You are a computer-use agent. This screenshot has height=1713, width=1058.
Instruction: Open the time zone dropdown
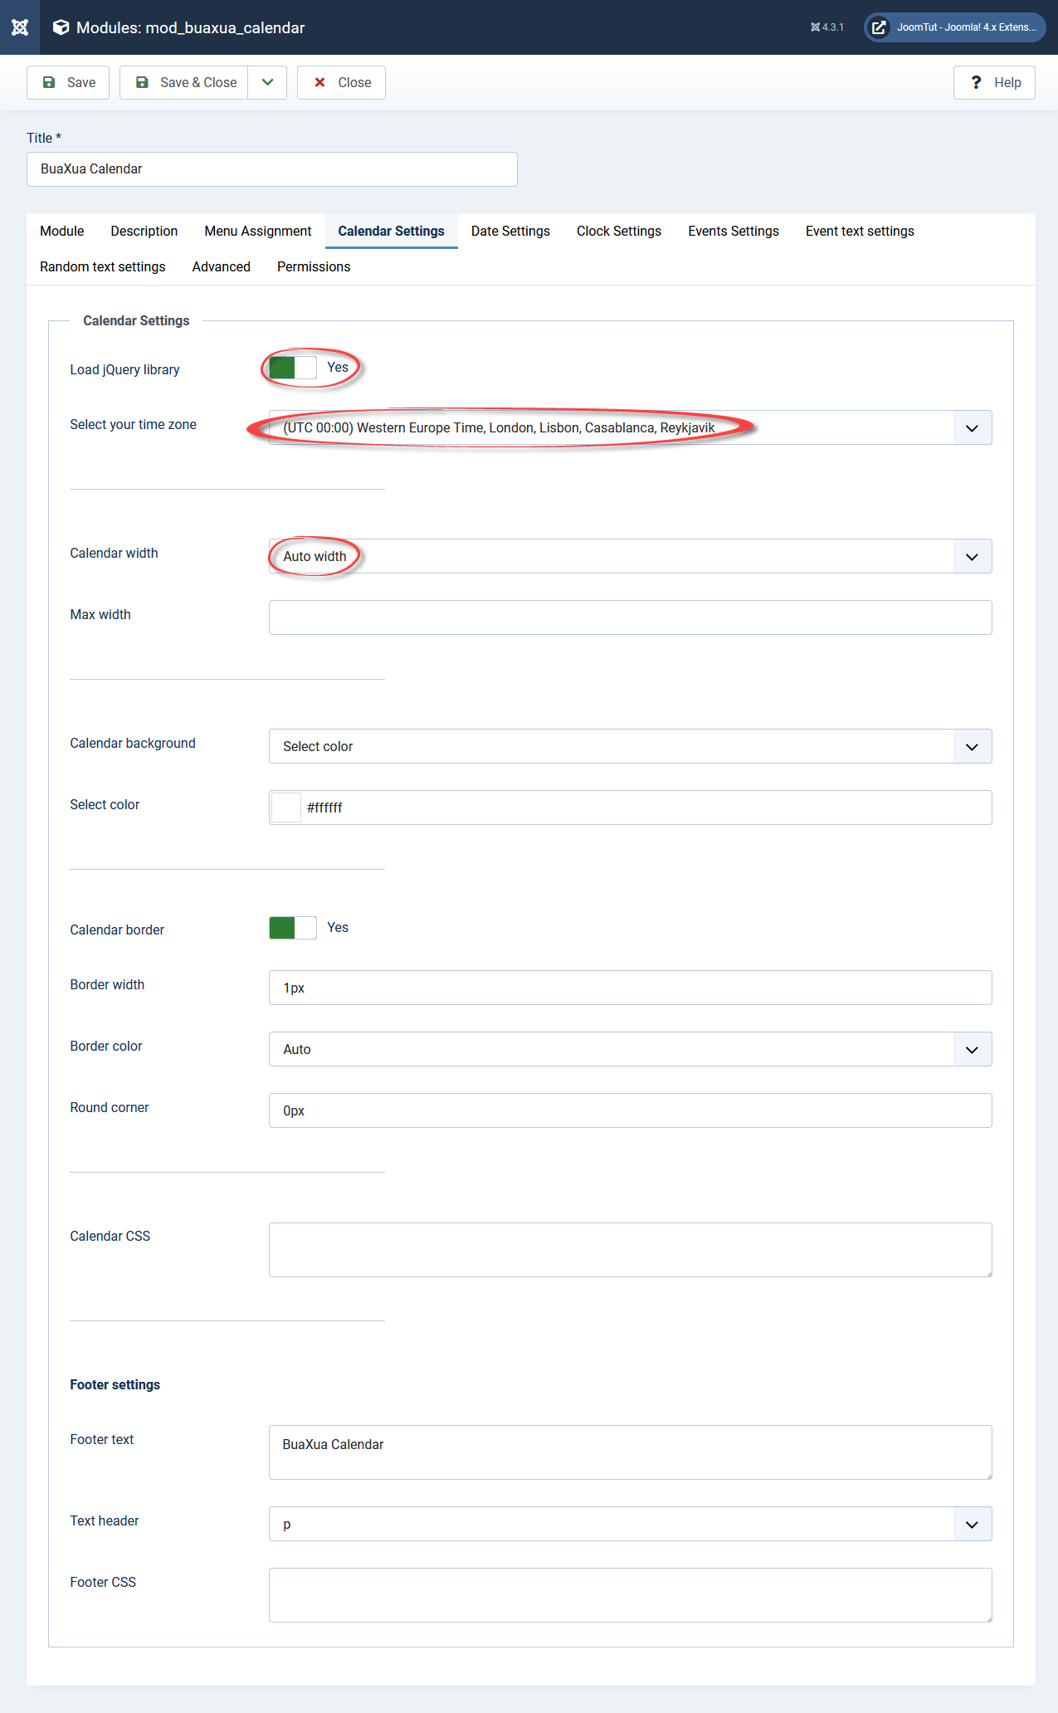(631, 427)
